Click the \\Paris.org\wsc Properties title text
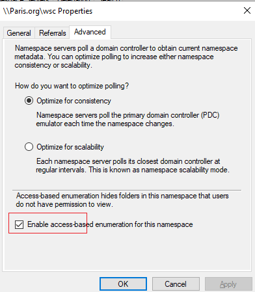The height and width of the screenshot is (292, 255). pos(47,11)
